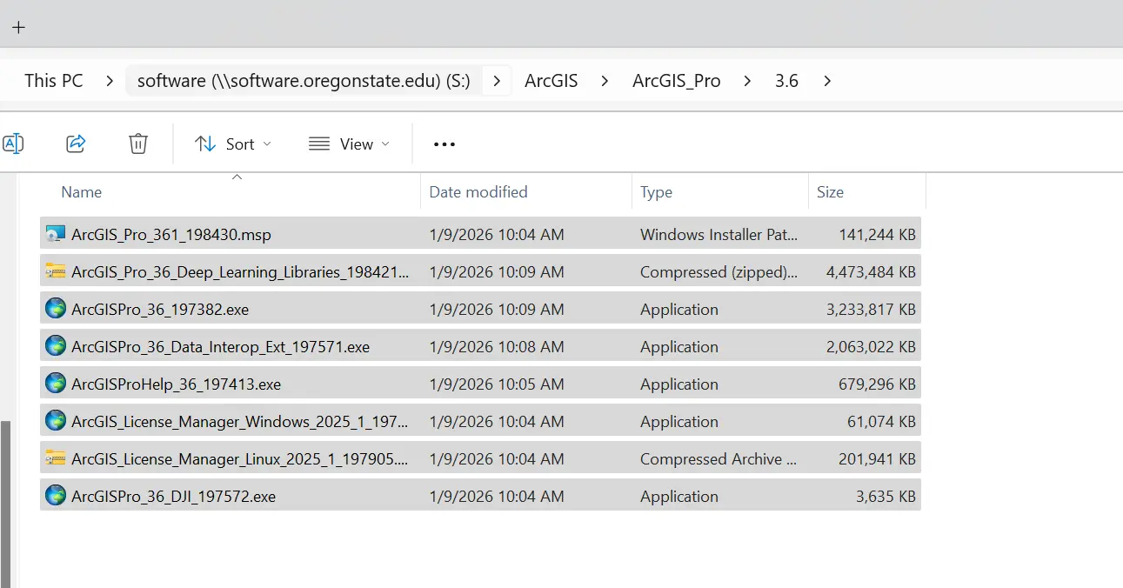Screen dimensions: 1123x588
Task: Go to ArcGIS_Pro folder breadcrumb
Action: [677, 81]
